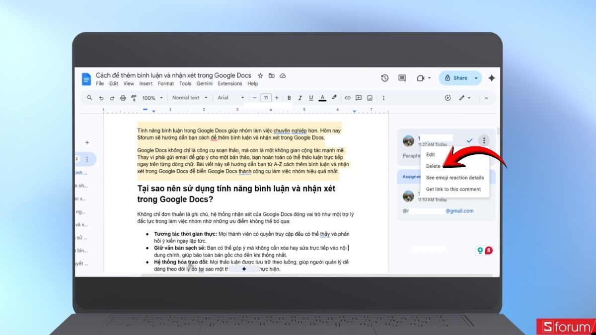Open the text color picker
Image resolution: width=596 pixels, height=335 pixels.
pos(322,98)
